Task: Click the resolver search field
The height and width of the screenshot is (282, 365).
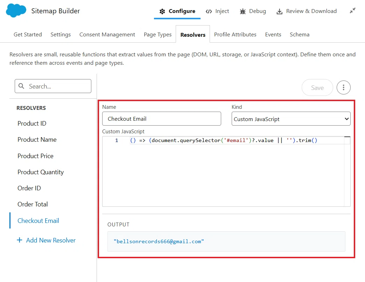Action: 53,86
